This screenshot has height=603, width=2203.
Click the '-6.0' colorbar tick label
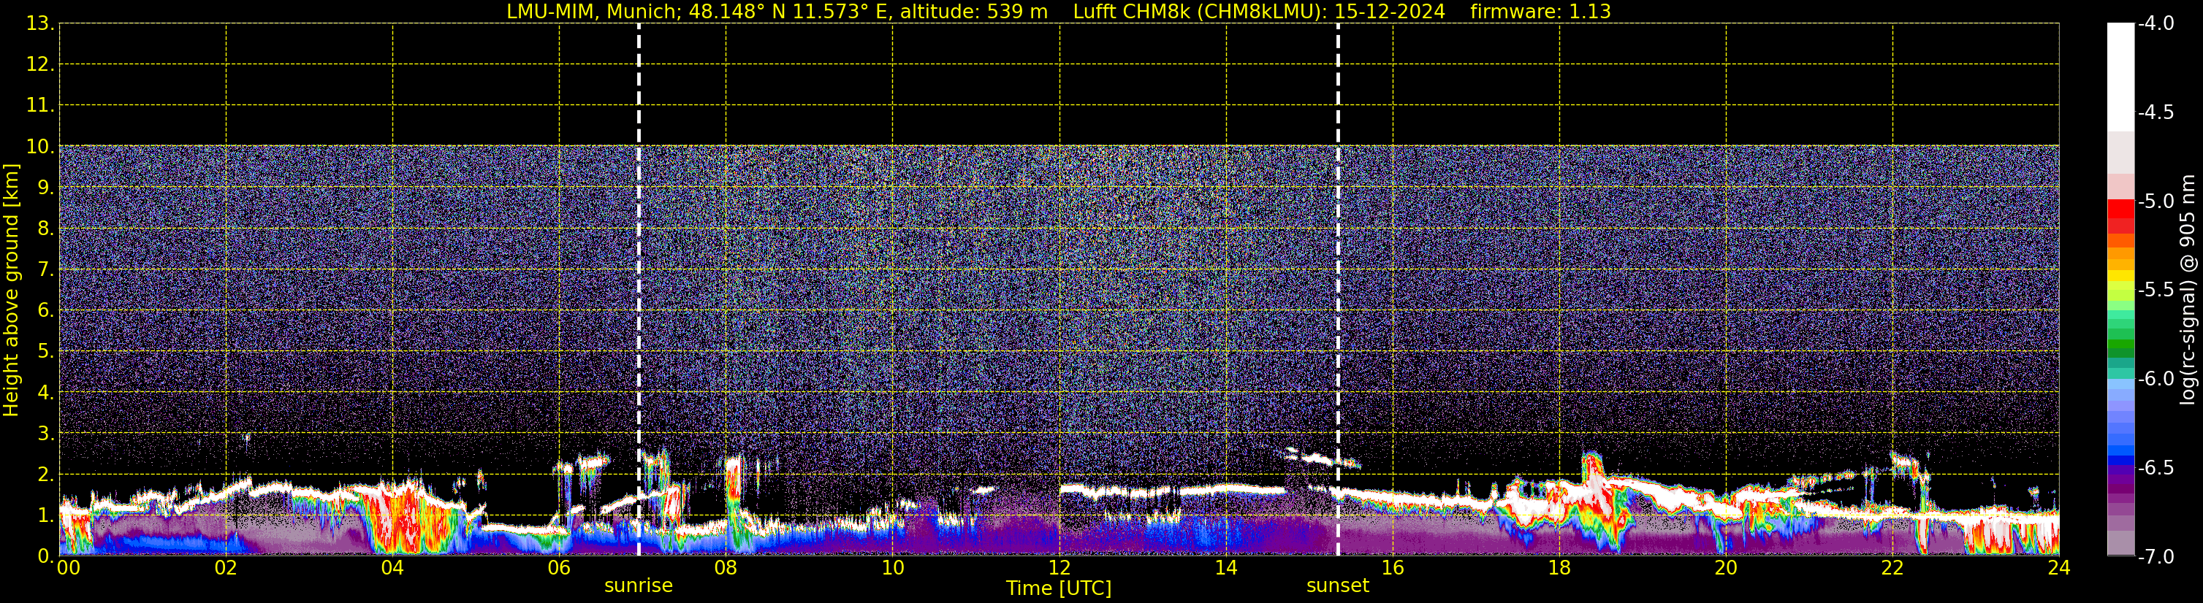click(2156, 379)
